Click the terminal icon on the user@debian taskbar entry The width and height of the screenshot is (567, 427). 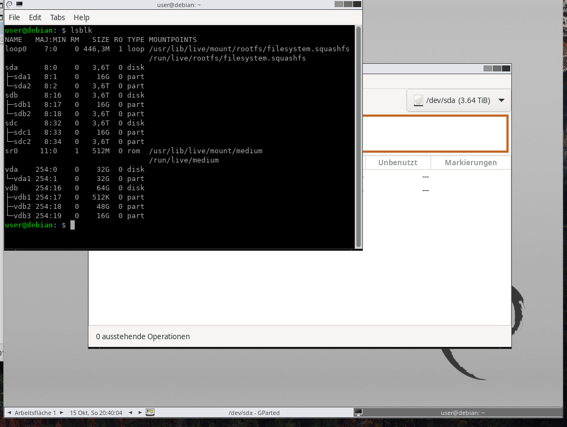coord(359,413)
